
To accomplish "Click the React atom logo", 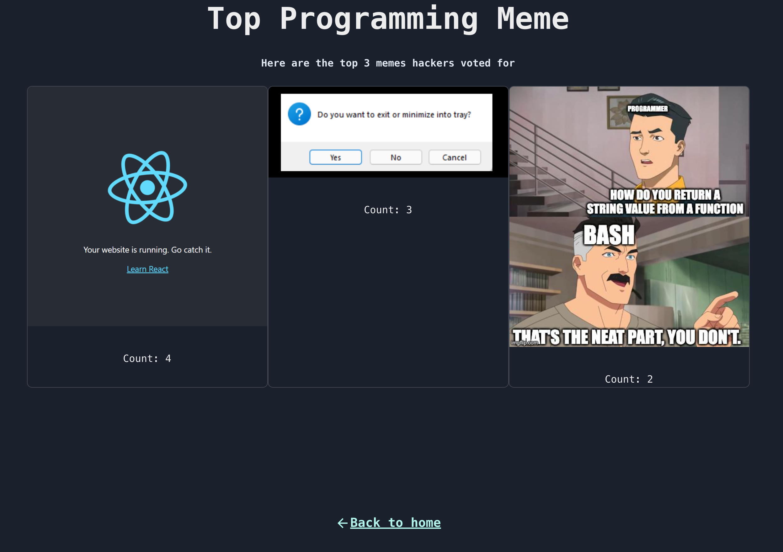I will 147,187.
